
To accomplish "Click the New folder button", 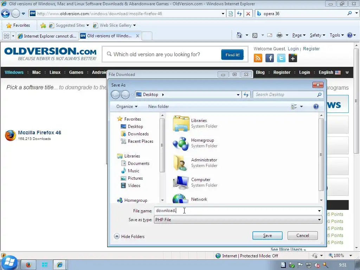I will click(159, 107).
